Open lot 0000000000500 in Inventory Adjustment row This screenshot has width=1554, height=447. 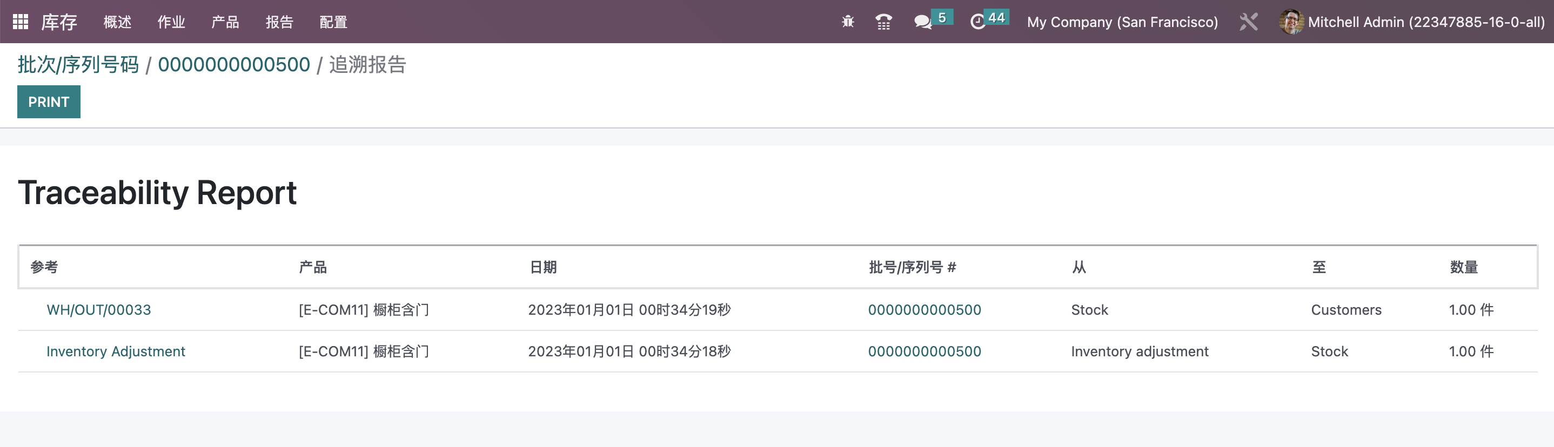coord(924,351)
